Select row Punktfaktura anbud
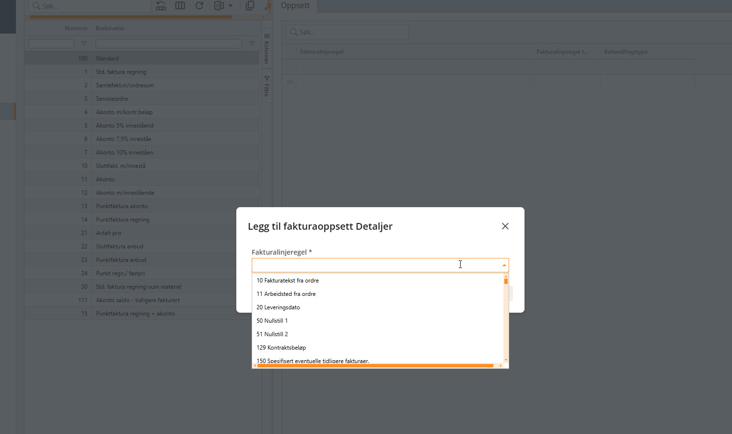This screenshot has height=434, width=732. click(131, 259)
